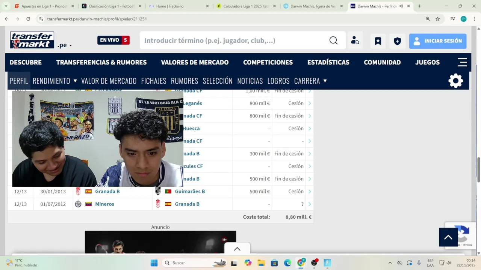The image size is (481, 270).
Task: Mute the audio on the active tab
Action: [401, 6]
